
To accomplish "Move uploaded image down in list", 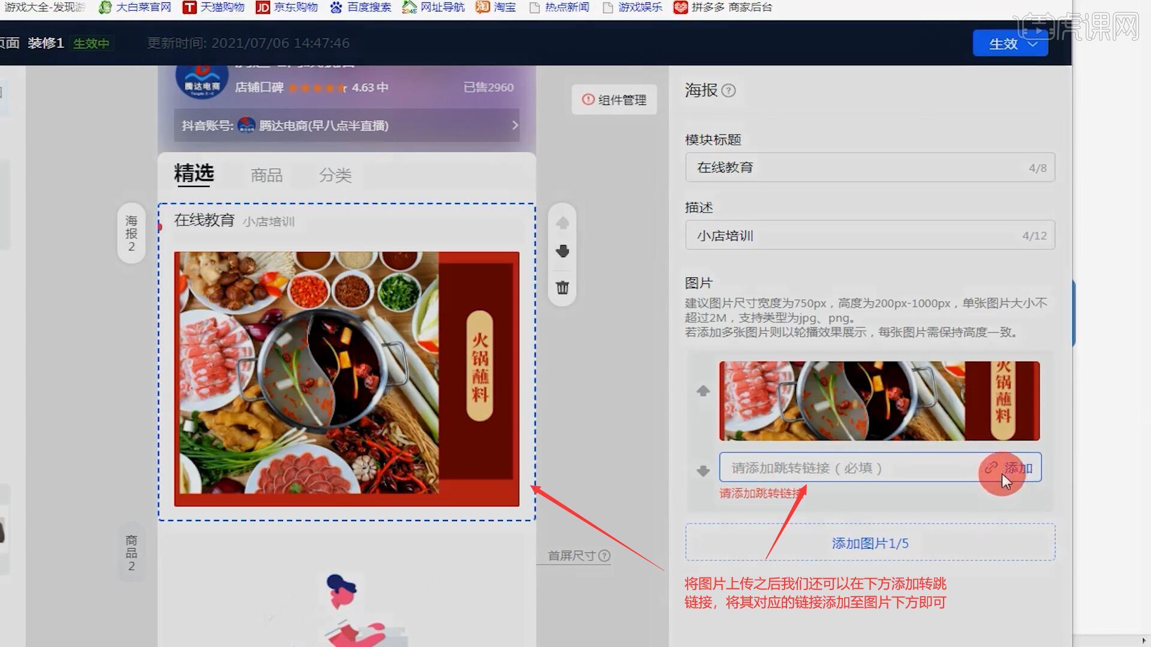I will coord(703,471).
